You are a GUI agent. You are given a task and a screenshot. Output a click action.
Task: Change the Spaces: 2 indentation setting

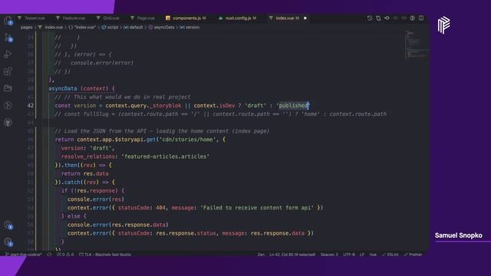coord(329,255)
